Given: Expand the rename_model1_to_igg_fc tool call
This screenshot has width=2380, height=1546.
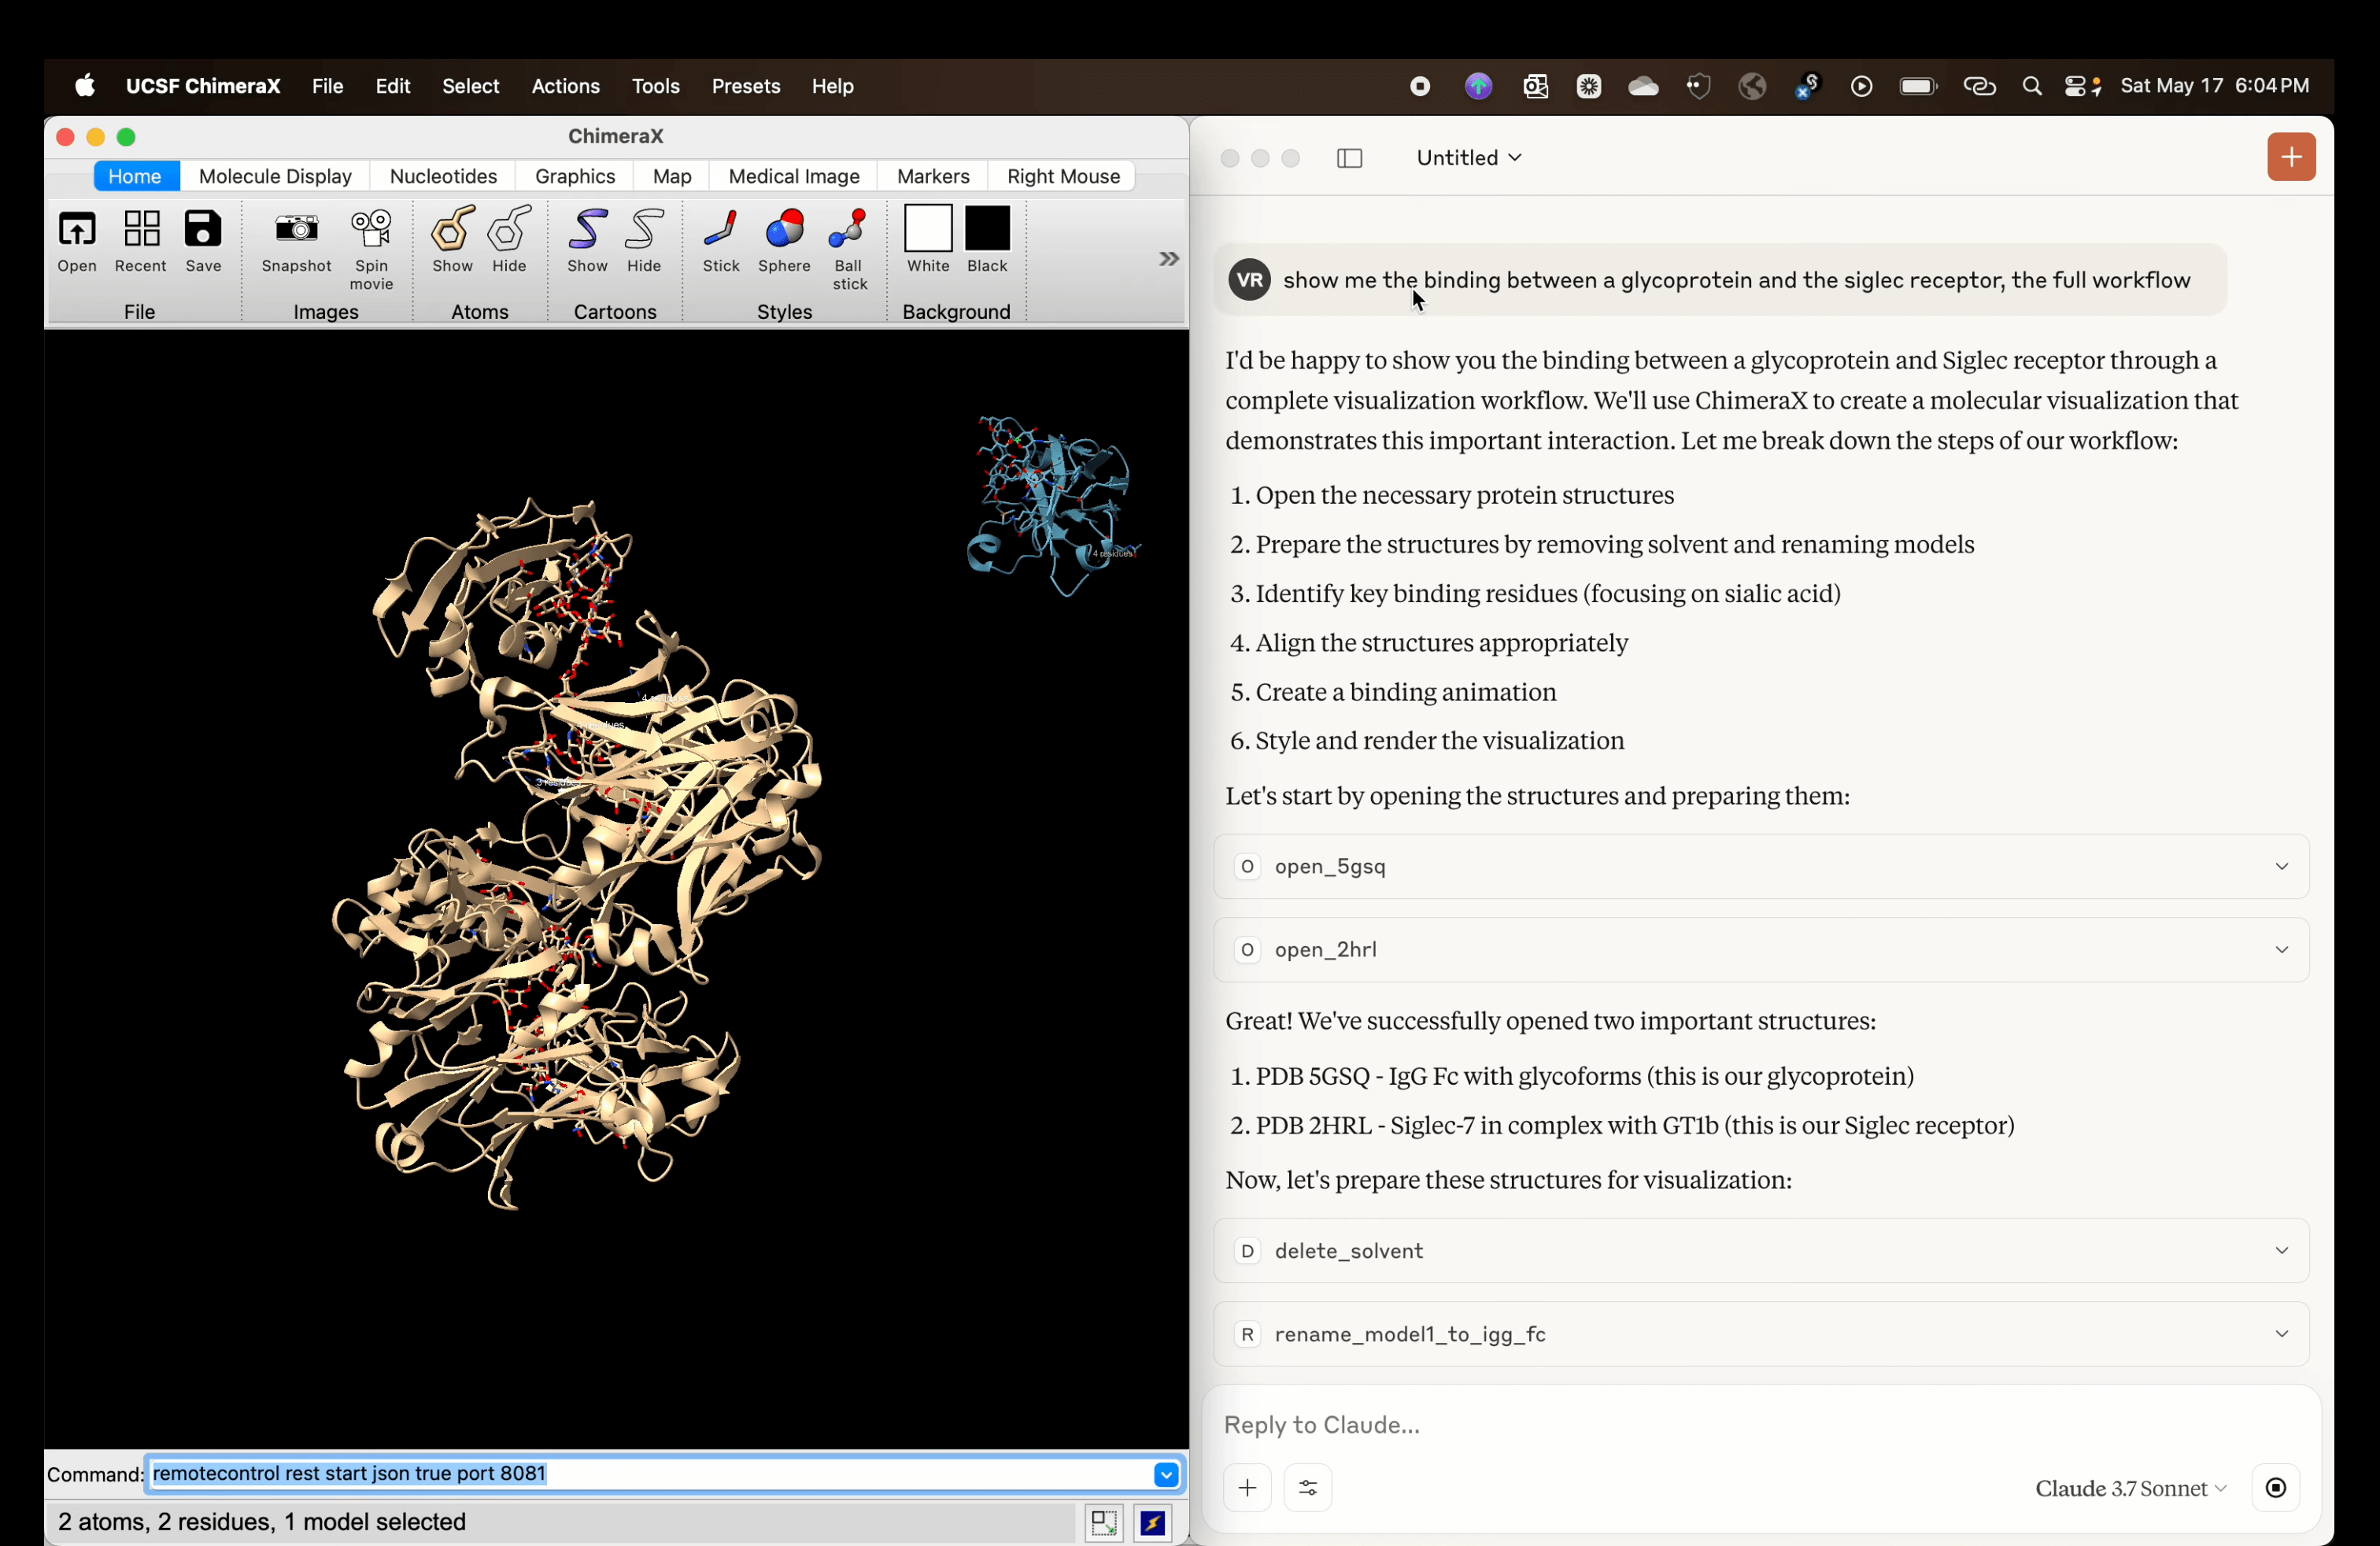Looking at the screenshot, I should pos(1761,1333).
